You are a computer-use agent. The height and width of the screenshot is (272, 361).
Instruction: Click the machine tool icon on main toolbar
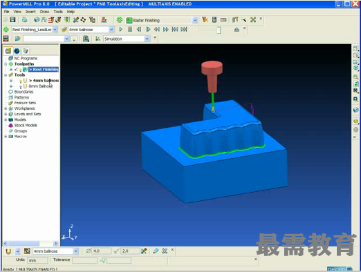(x=104, y=20)
